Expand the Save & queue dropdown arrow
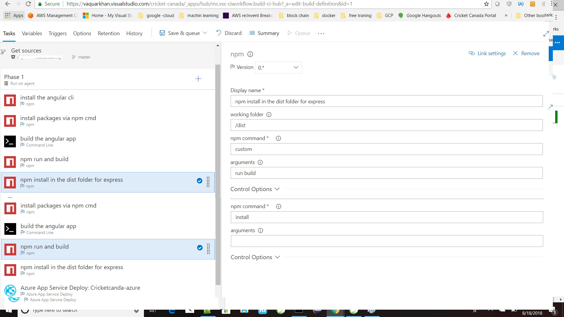Image resolution: width=564 pixels, height=317 pixels. (x=205, y=33)
